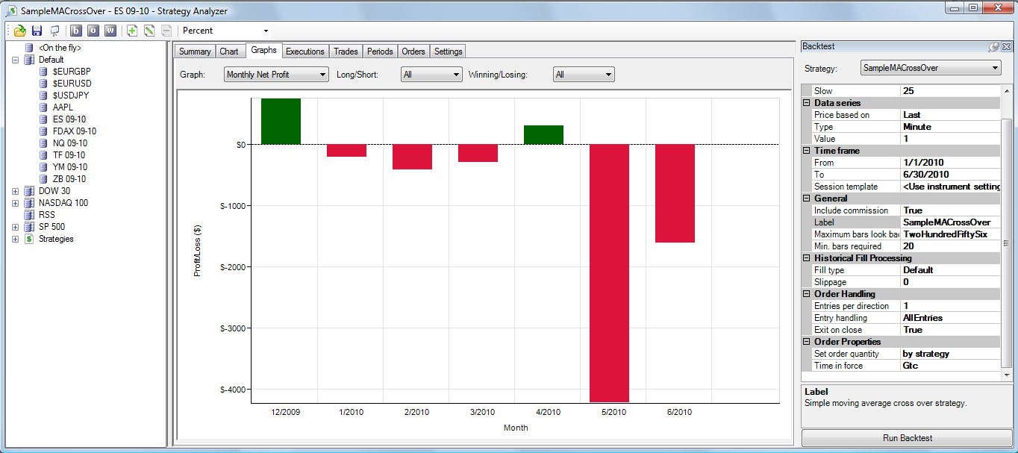Click the application icon in the title bar
Screen dimensions: 1018x453
pyautogui.click(x=10, y=11)
